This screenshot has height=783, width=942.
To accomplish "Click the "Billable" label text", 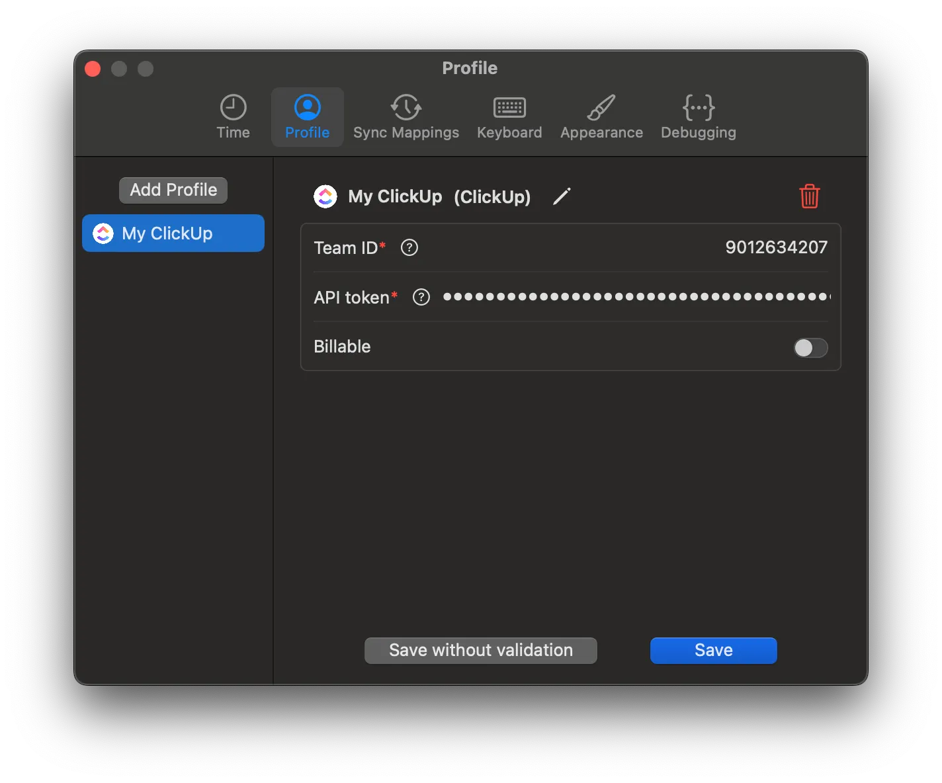I will tap(342, 347).
